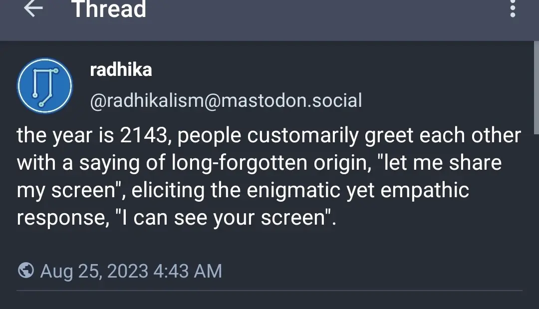Tap the quote "I can see your screen"
The image size is (539, 309).
coord(224,218)
